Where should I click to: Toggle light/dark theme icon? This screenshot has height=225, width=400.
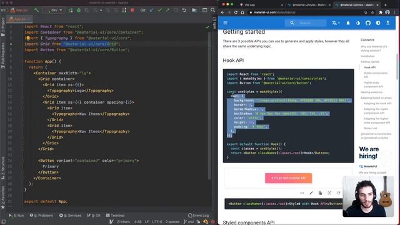point(378,23)
